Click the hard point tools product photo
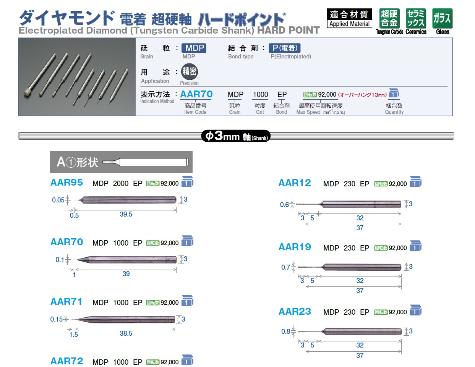The image size is (475, 367). click(77, 77)
